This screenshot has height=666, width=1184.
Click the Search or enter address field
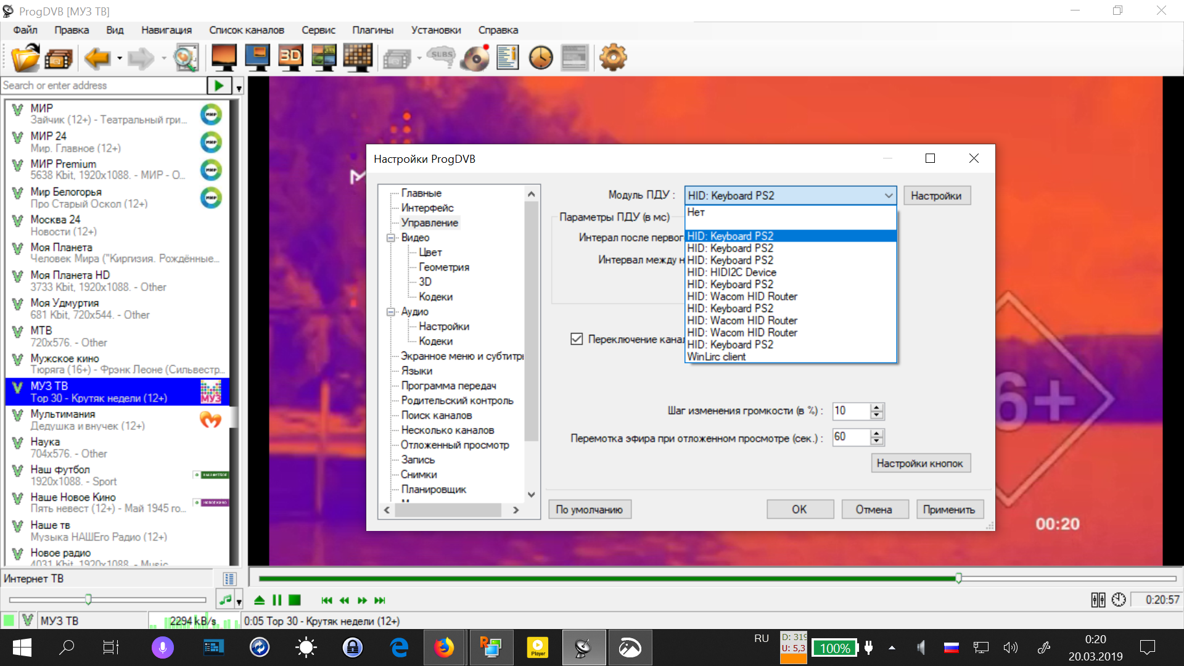104,86
